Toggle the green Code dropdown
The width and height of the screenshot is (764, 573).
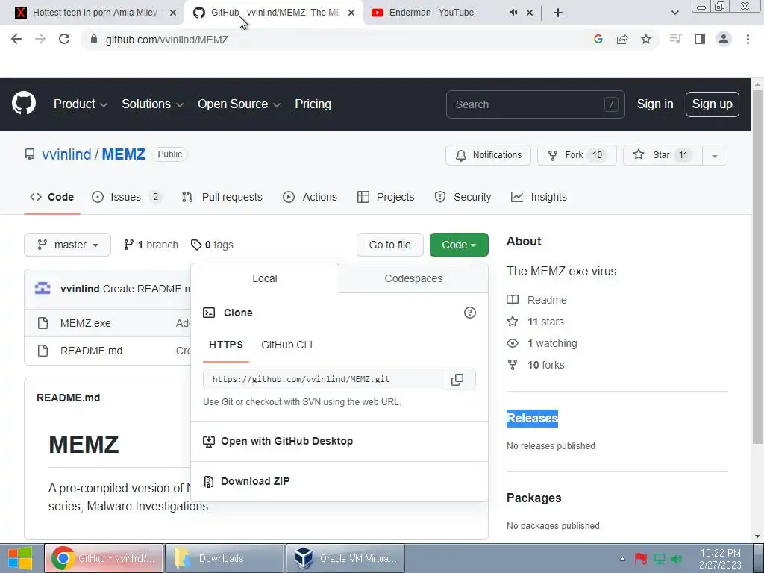tap(459, 245)
